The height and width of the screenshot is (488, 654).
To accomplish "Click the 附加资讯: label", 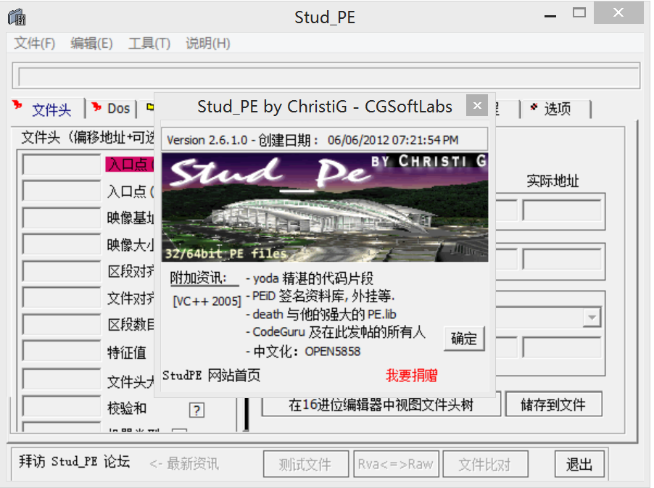I will pos(198,278).
